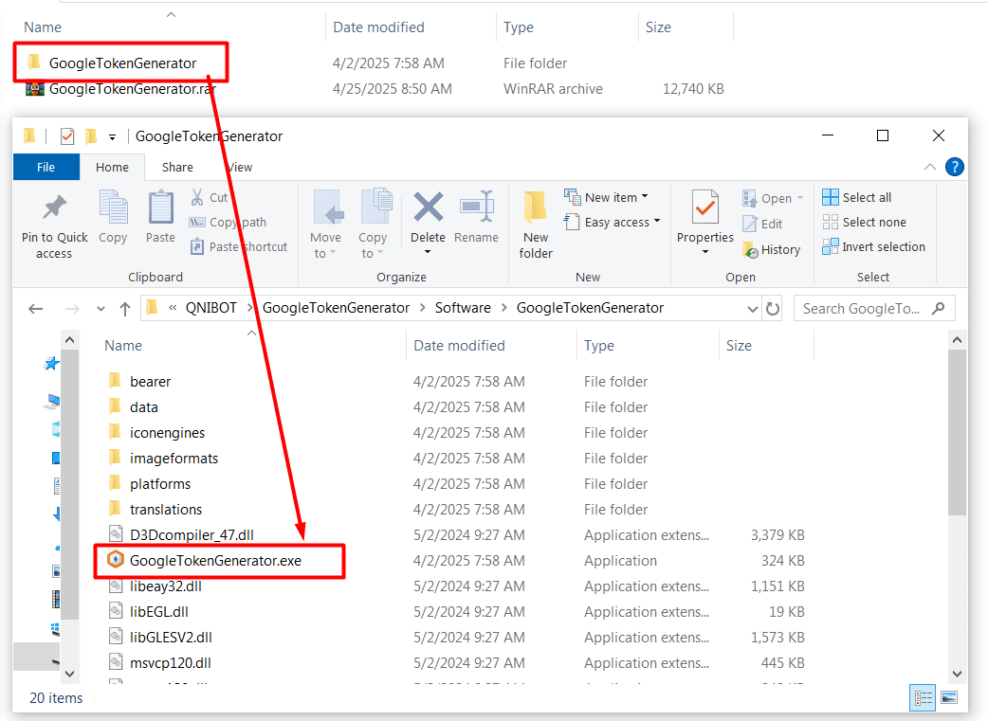Select GoogleTokenGenerator.exe application file
Image resolution: width=988 pixels, height=721 pixels.
pos(215,561)
